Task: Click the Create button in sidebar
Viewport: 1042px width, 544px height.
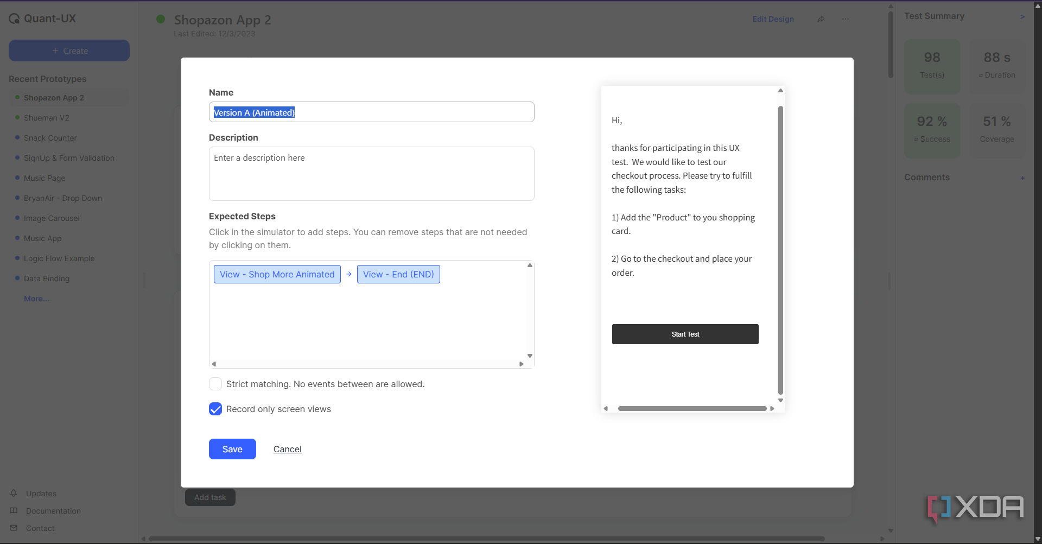Action: 69,50
